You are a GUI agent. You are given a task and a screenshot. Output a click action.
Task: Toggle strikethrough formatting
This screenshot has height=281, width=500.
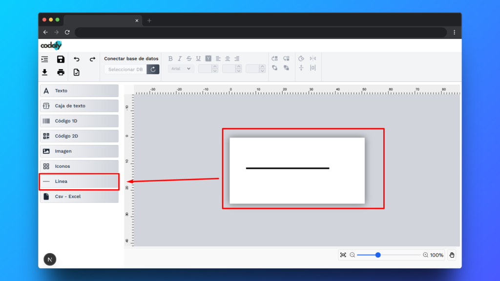click(189, 59)
